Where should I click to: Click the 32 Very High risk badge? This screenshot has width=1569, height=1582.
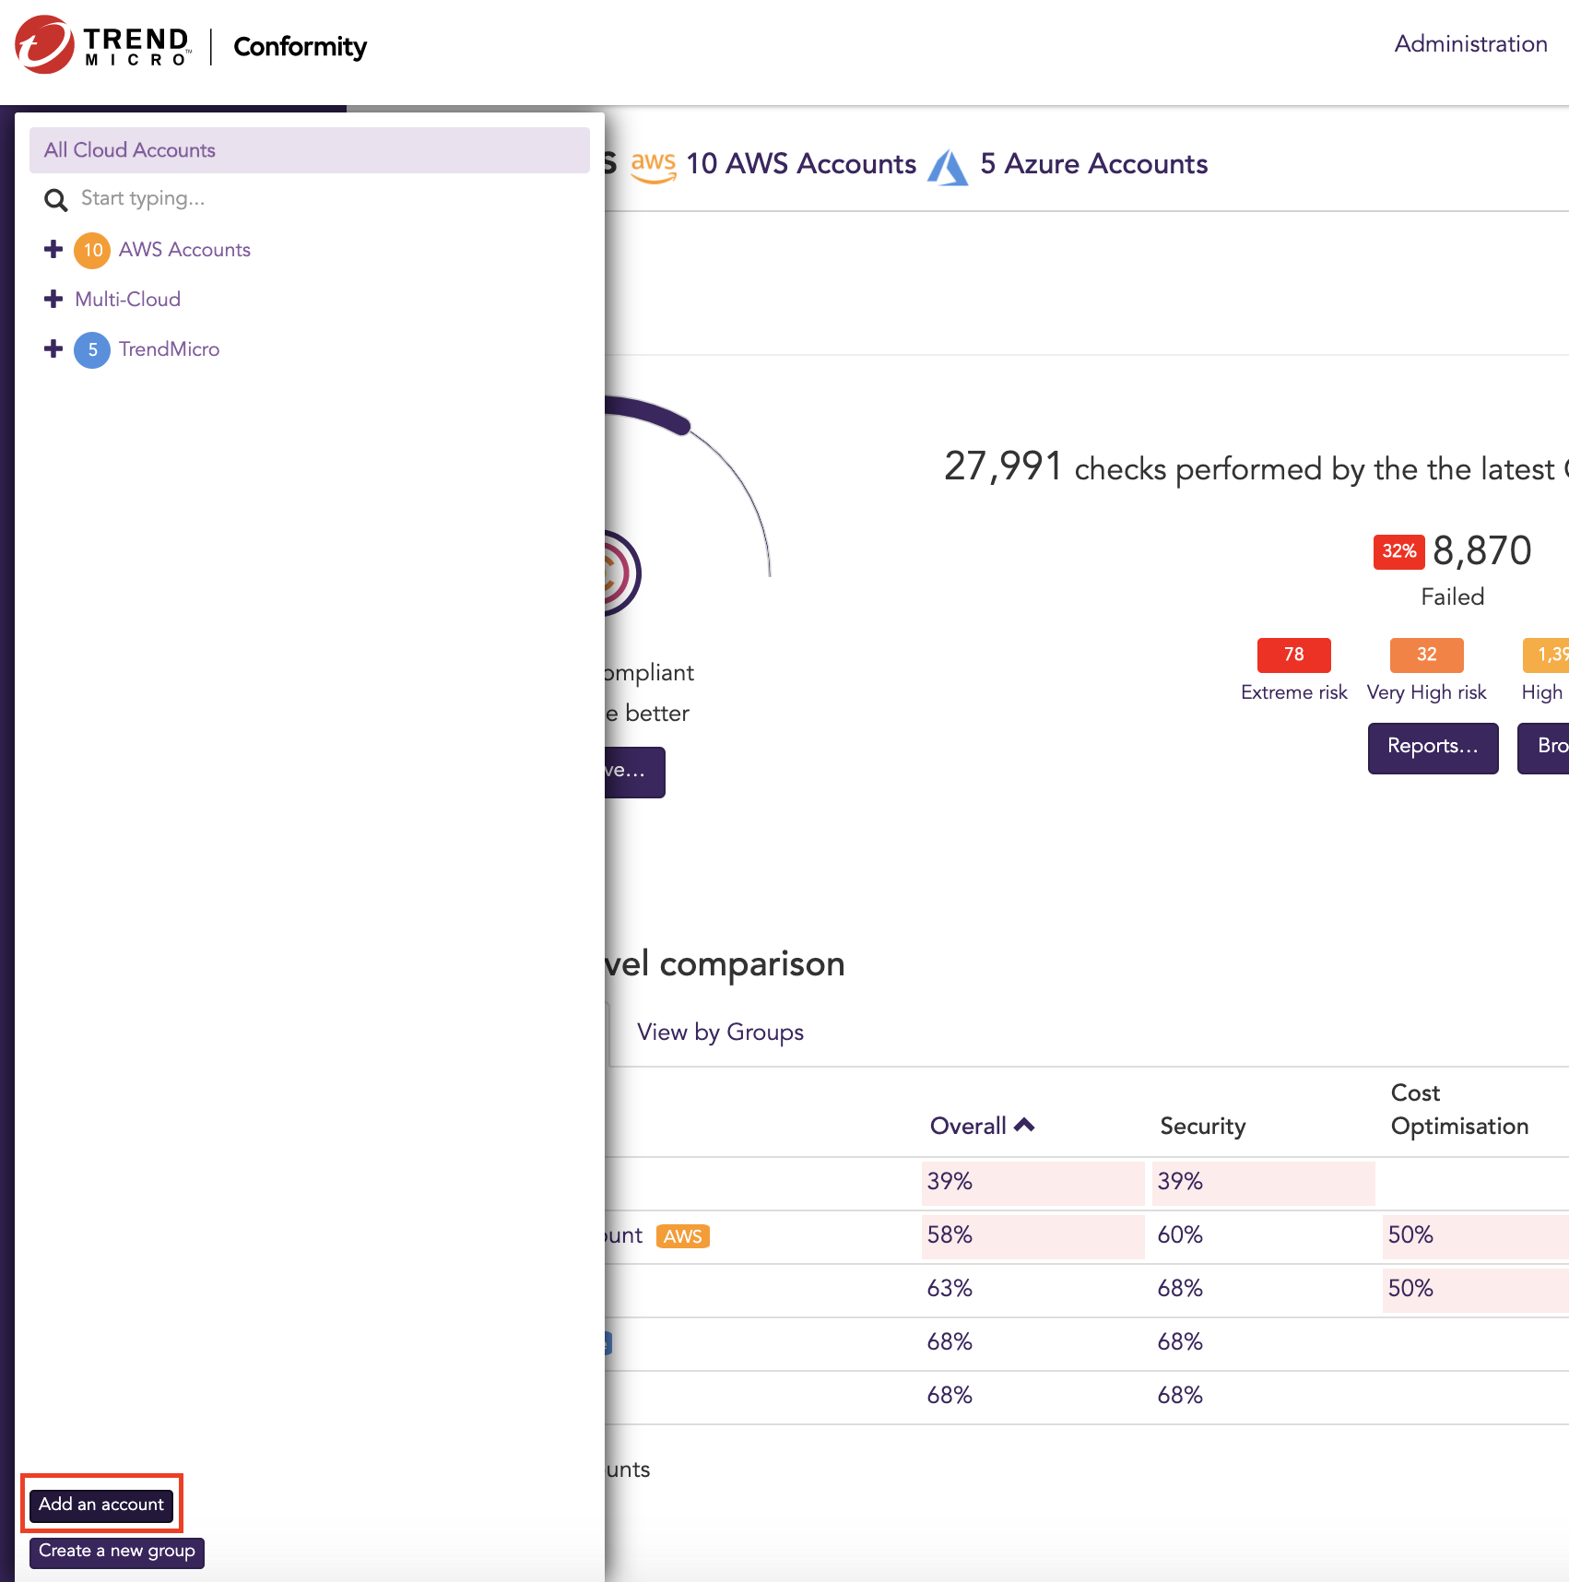click(1426, 655)
